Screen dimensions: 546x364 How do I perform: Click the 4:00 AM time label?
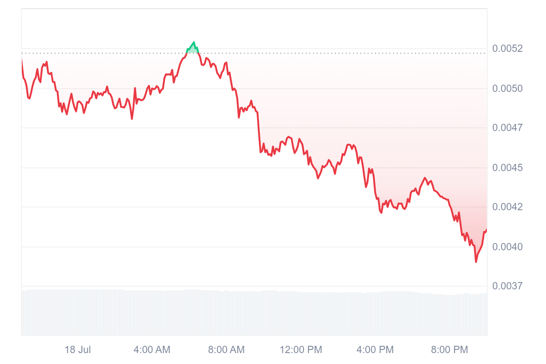pyautogui.click(x=152, y=350)
